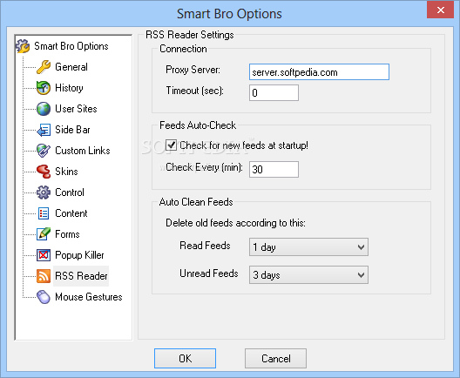Click the Timeout (sec) input field
460x378 pixels.
(274, 93)
